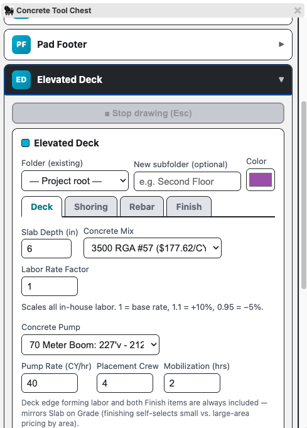The width and height of the screenshot is (307, 428).
Task: Collapse the Elevated Deck section arrow
Action: point(281,79)
